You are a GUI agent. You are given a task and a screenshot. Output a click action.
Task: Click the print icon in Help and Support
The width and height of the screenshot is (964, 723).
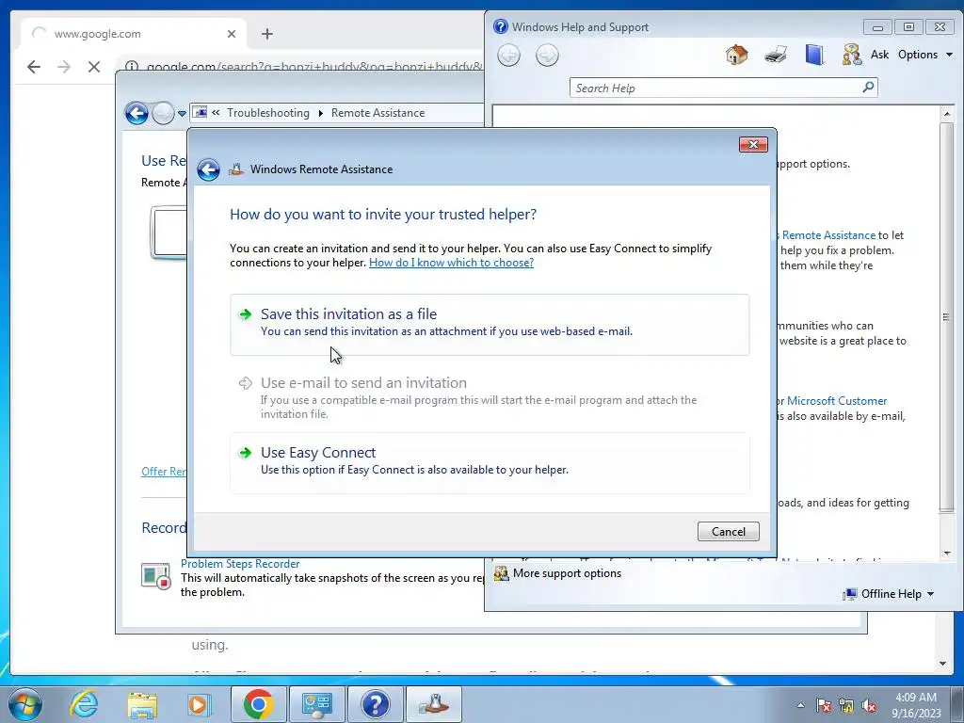click(x=776, y=55)
